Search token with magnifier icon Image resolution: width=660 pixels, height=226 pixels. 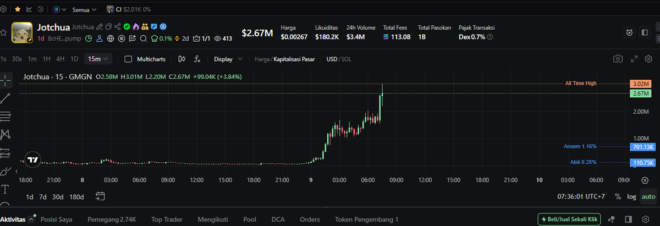point(144,38)
